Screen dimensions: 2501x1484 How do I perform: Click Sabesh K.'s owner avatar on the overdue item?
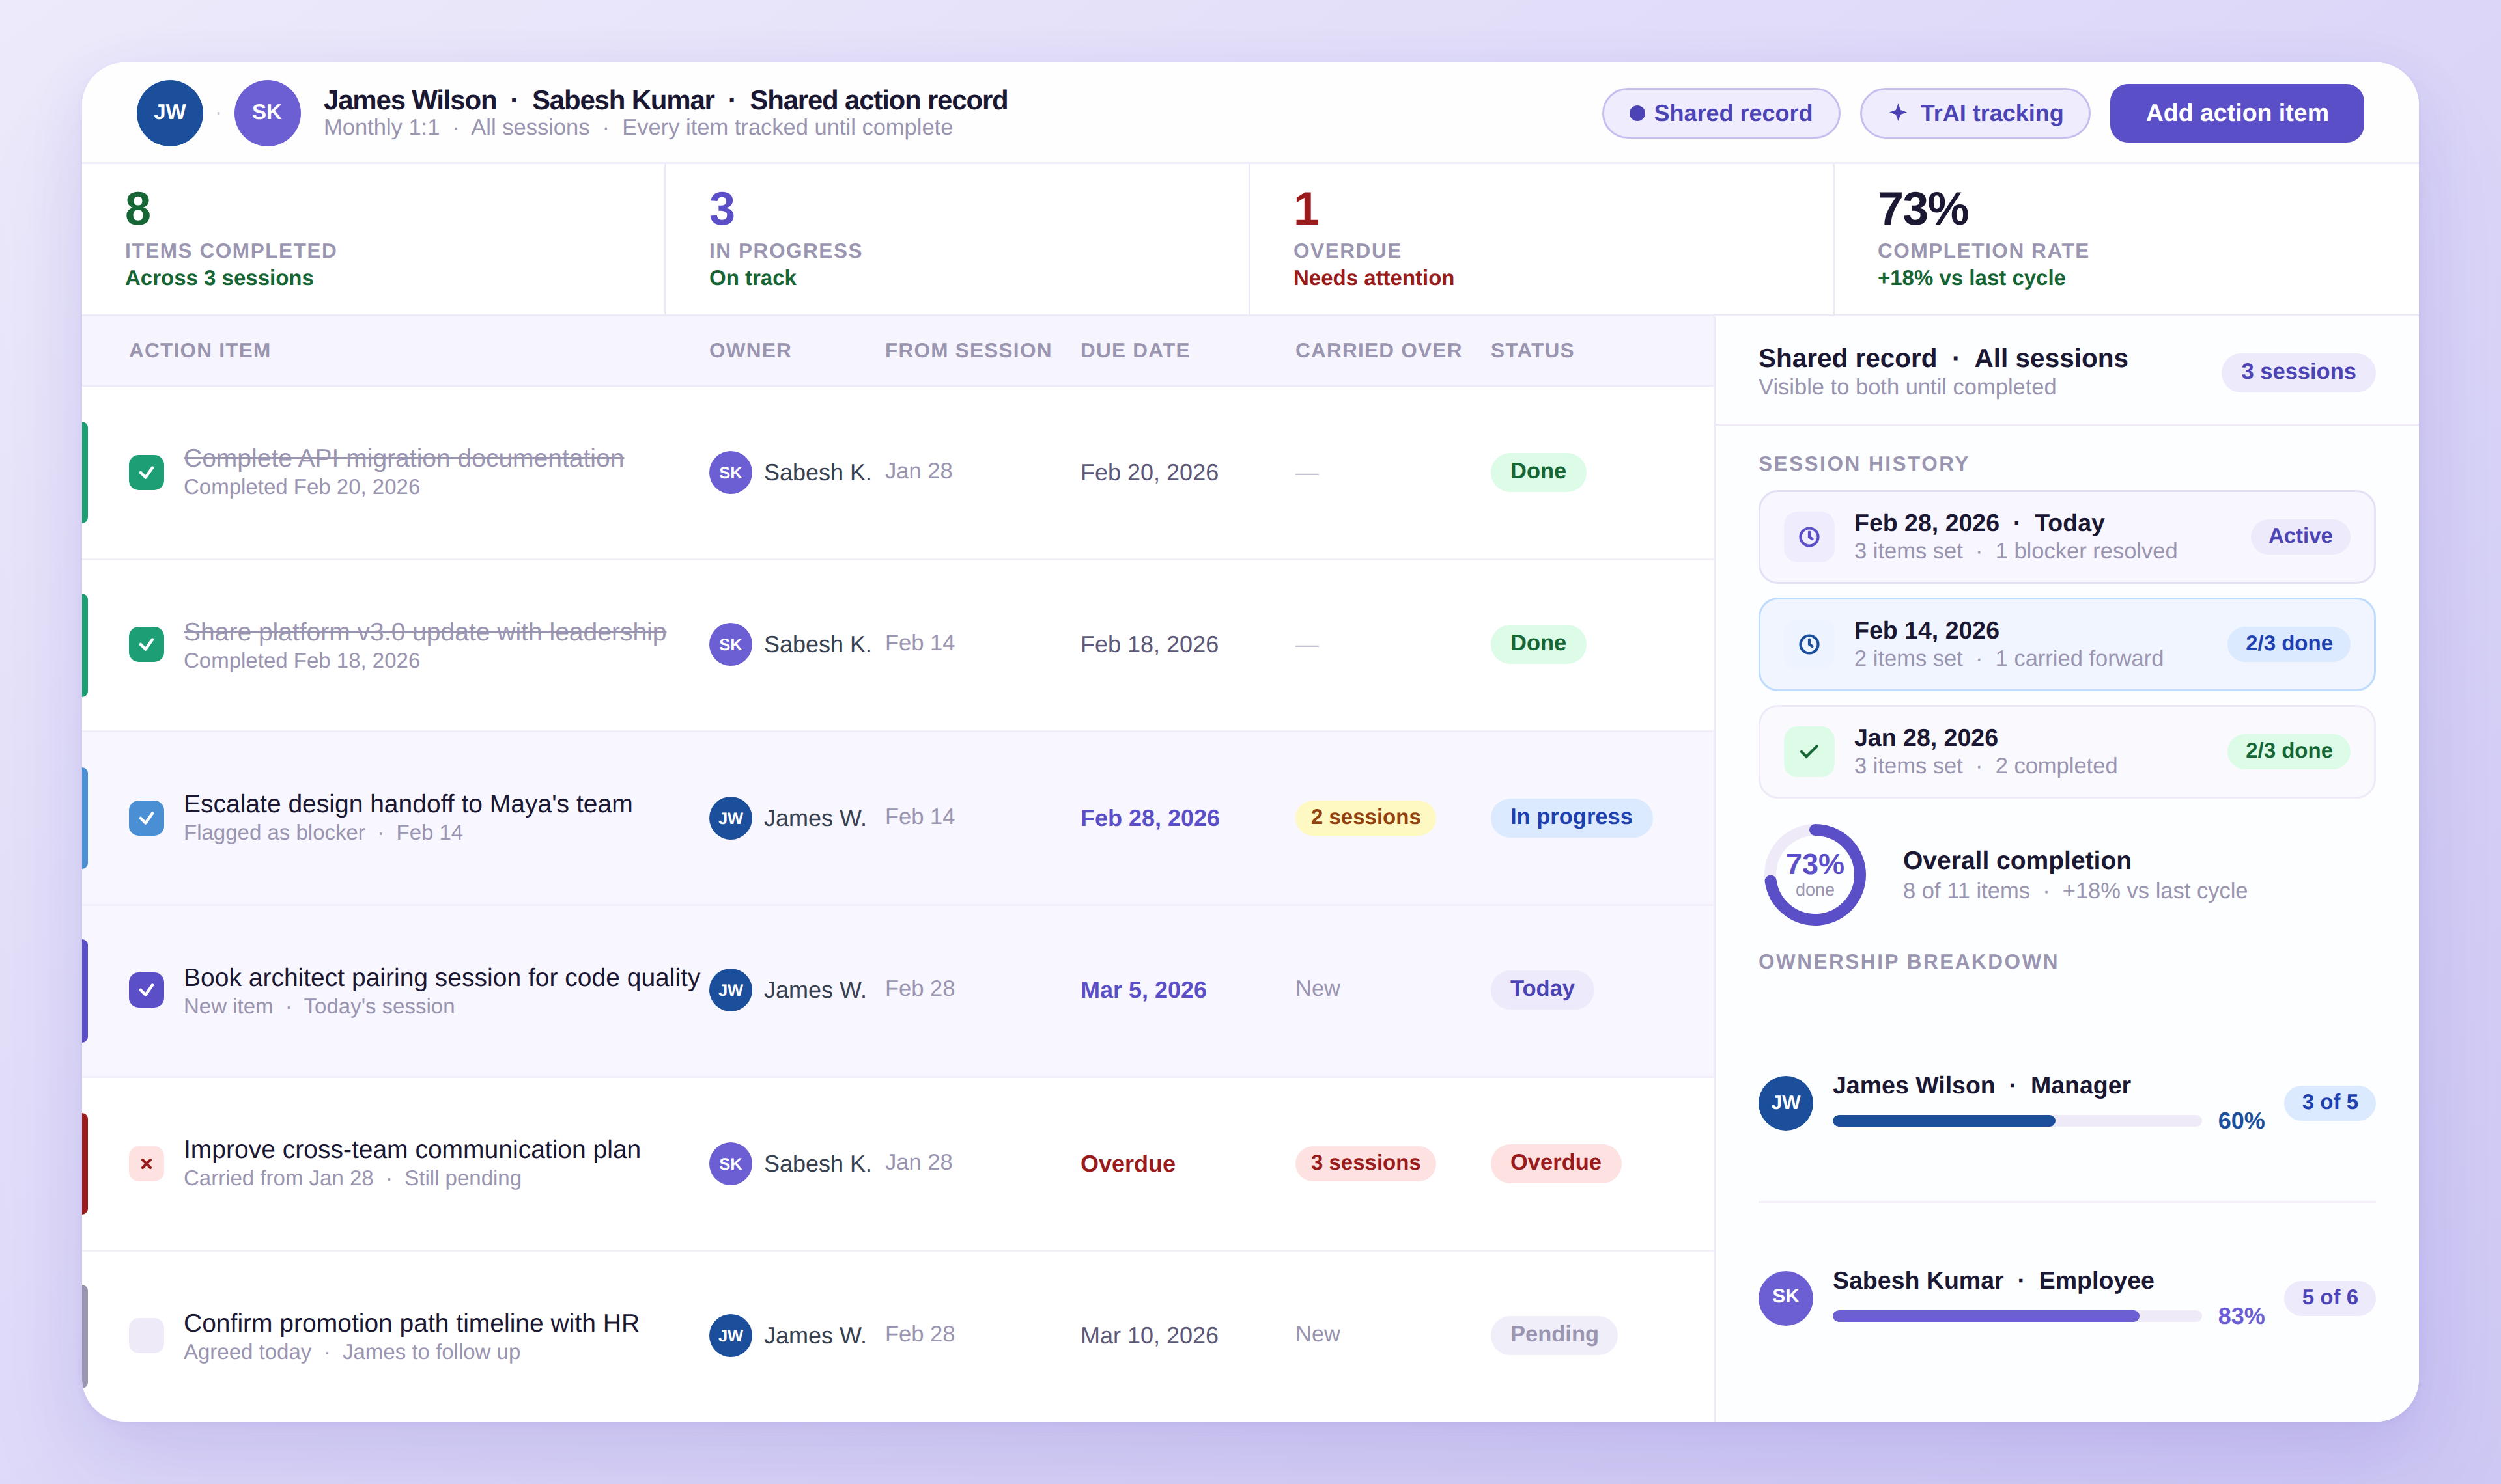pos(730,1163)
